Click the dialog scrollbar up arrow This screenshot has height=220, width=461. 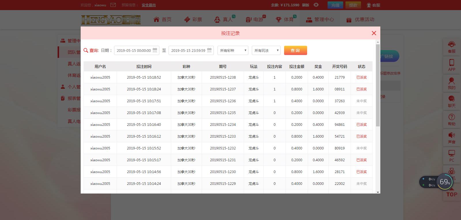point(378,42)
